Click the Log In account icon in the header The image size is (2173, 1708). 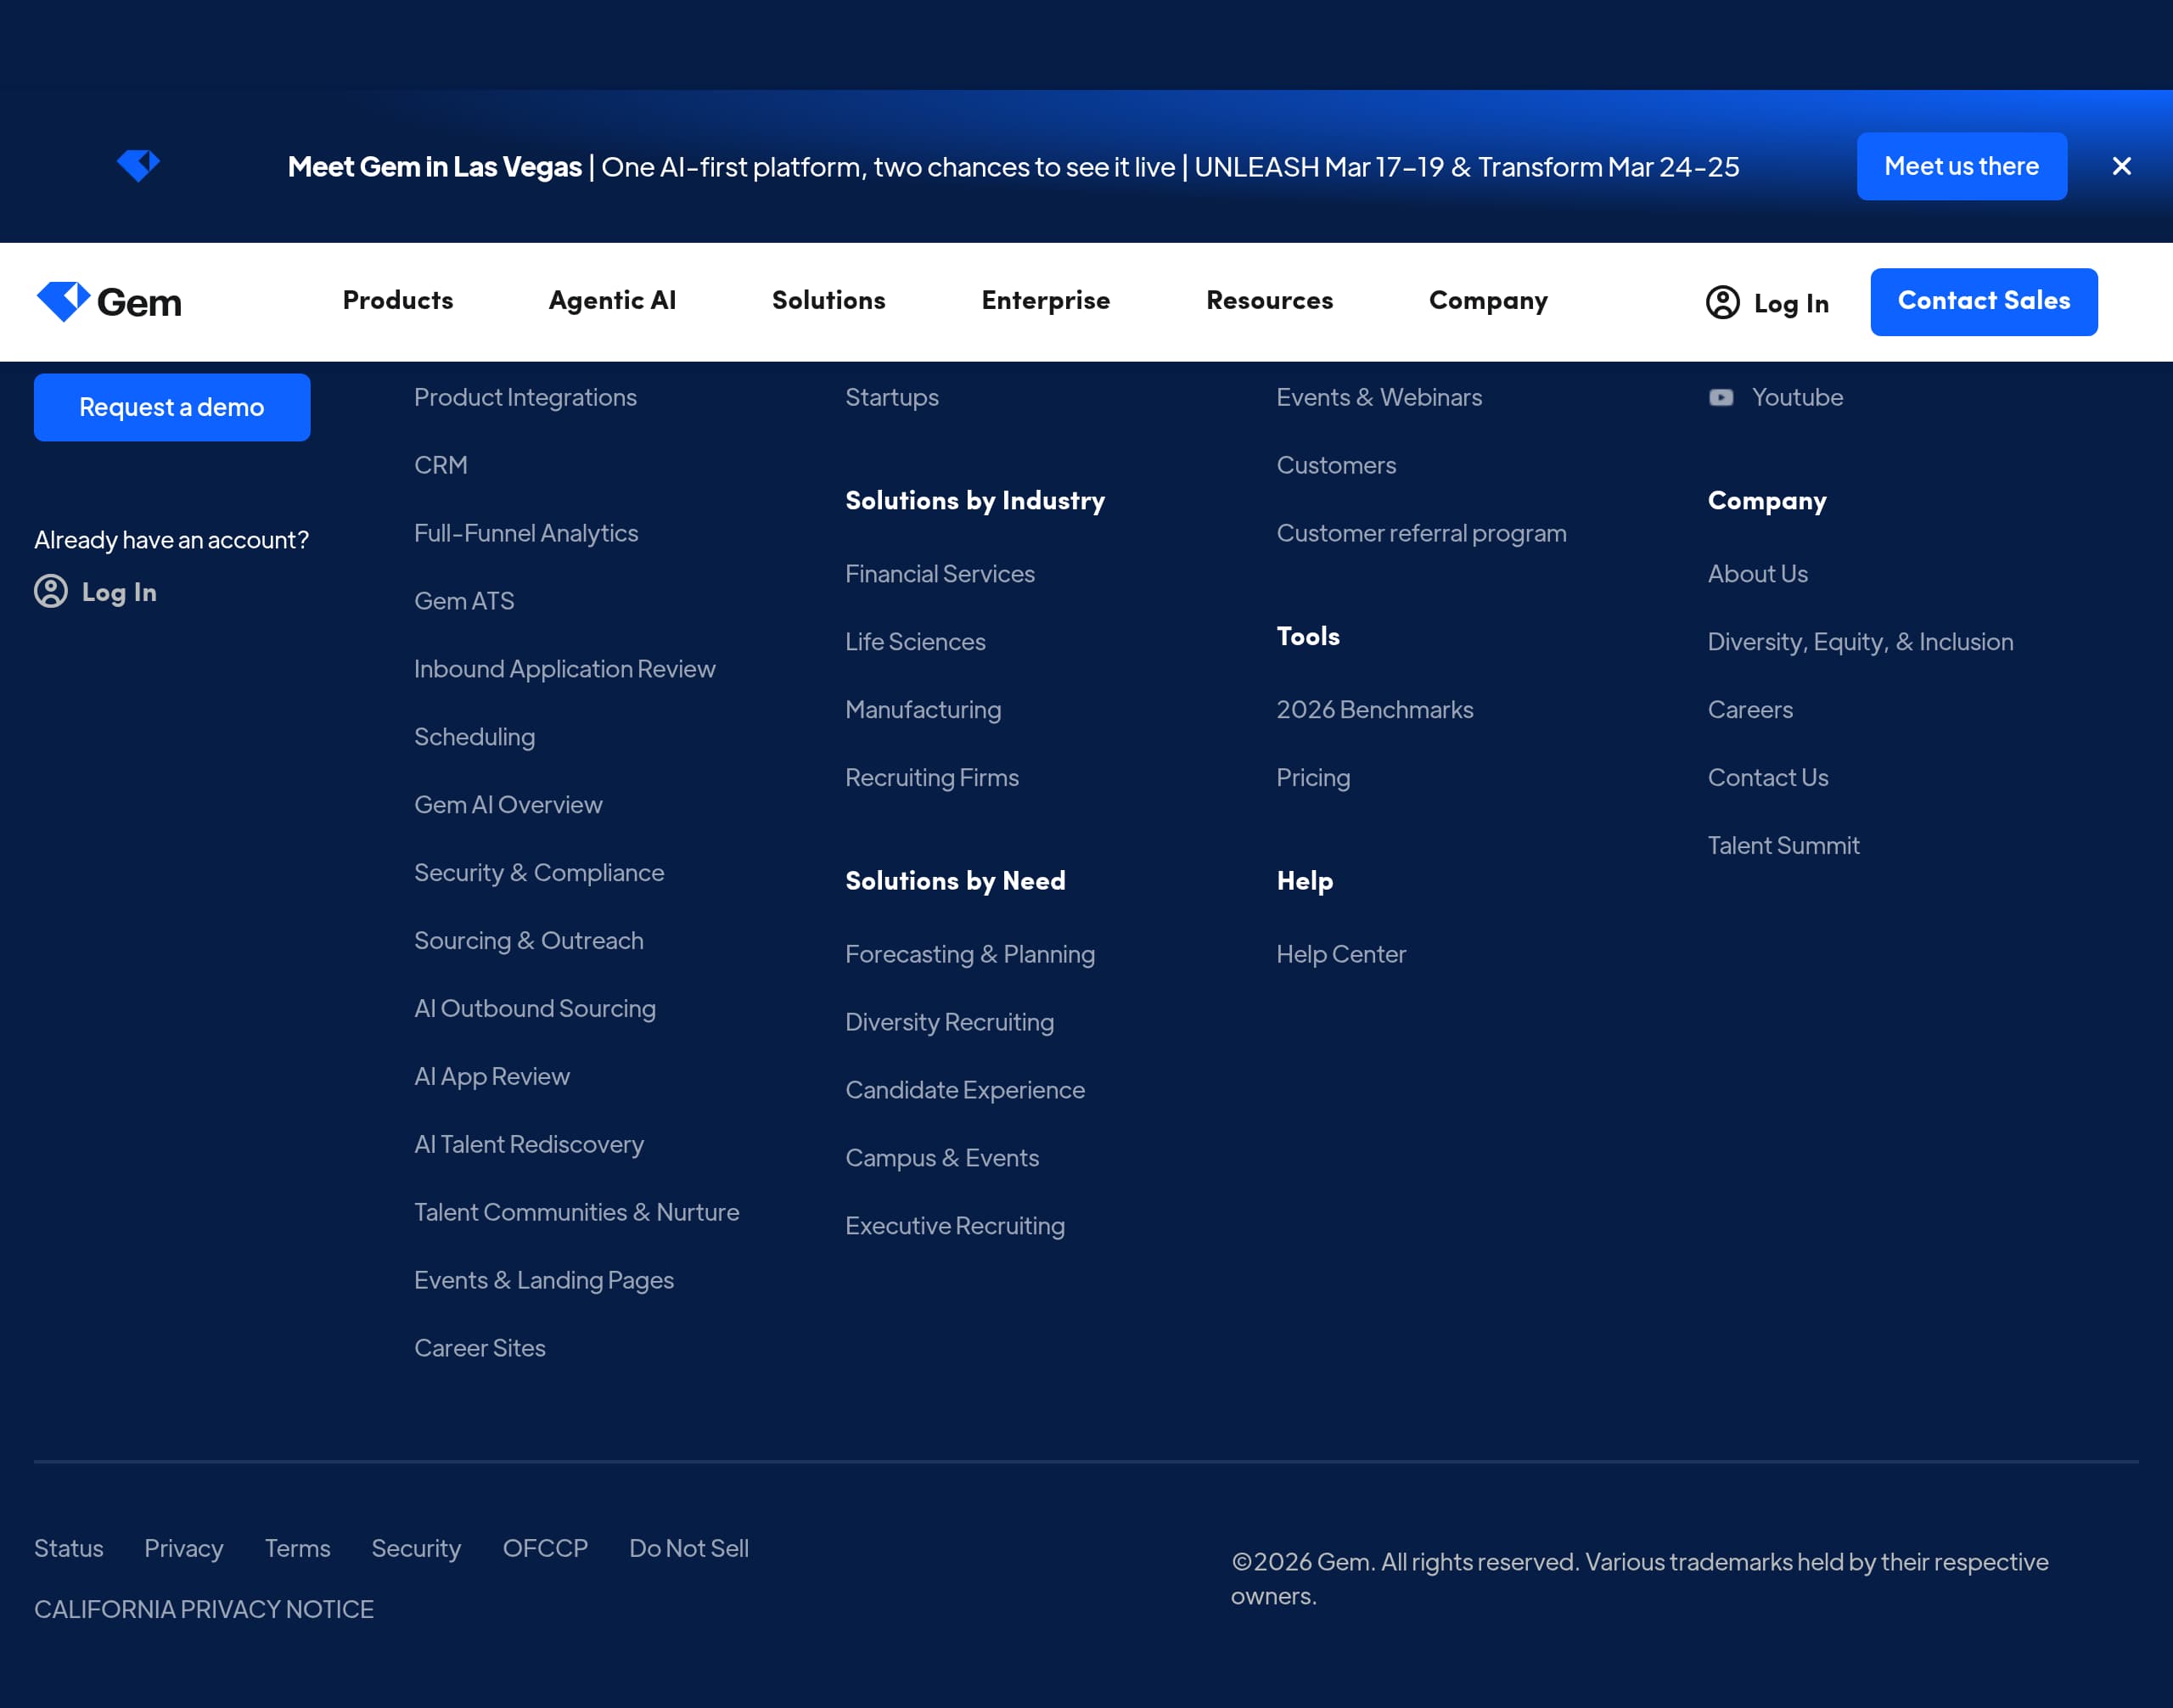tap(1722, 302)
